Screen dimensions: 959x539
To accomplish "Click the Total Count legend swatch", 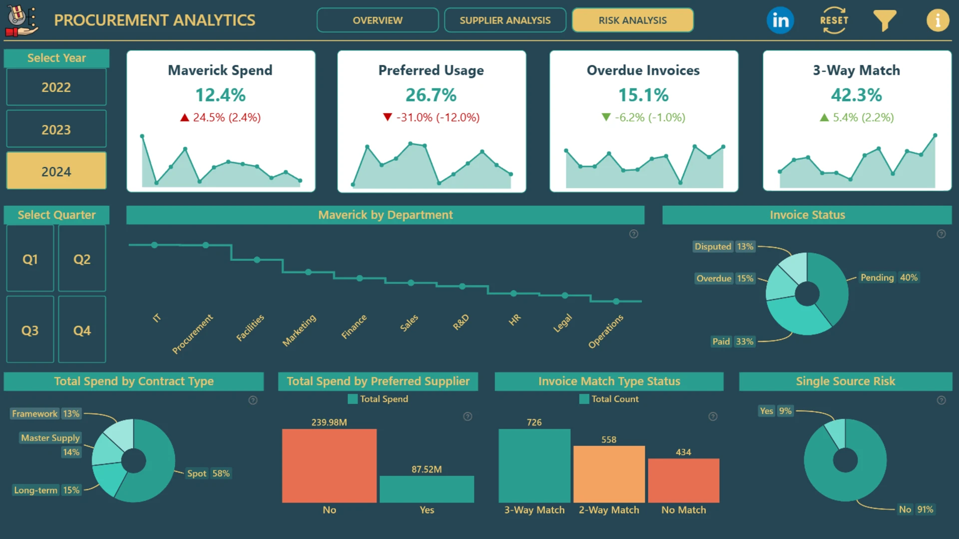I will pyautogui.click(x=584, y=399).
